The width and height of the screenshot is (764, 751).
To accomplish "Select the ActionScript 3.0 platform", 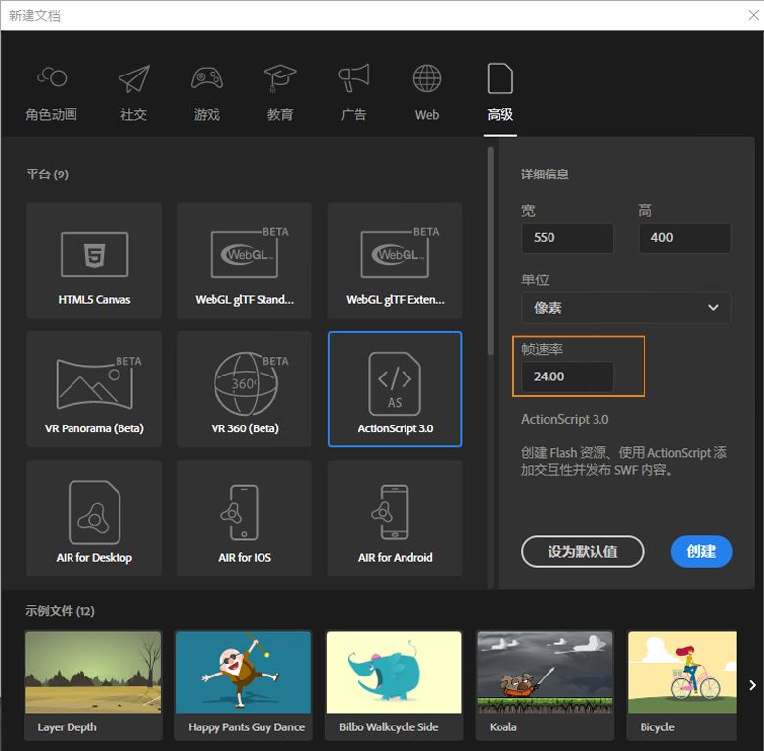I will (x=395, y=389).
